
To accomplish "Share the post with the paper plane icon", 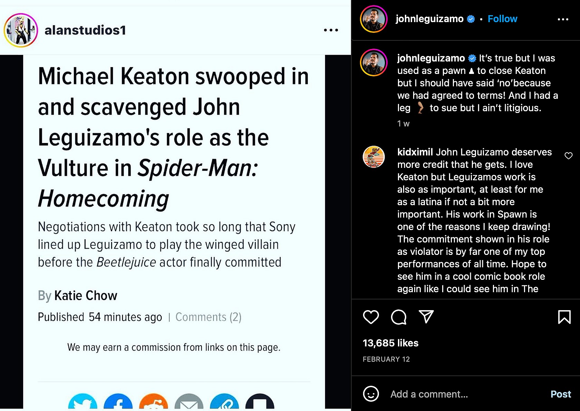I will 426,316.
